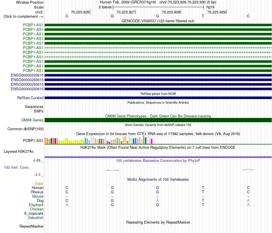The width and height of the screenshot is (272, 233).
Task: Open the 'GENCODE V50lift37' track title
Action: (x=158, y=21)
